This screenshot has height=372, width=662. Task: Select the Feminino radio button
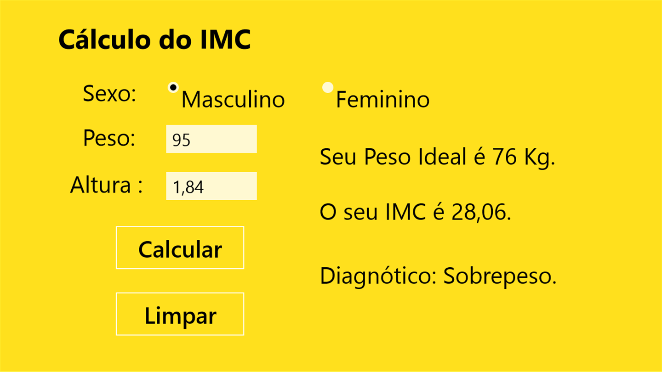point(327,87)
